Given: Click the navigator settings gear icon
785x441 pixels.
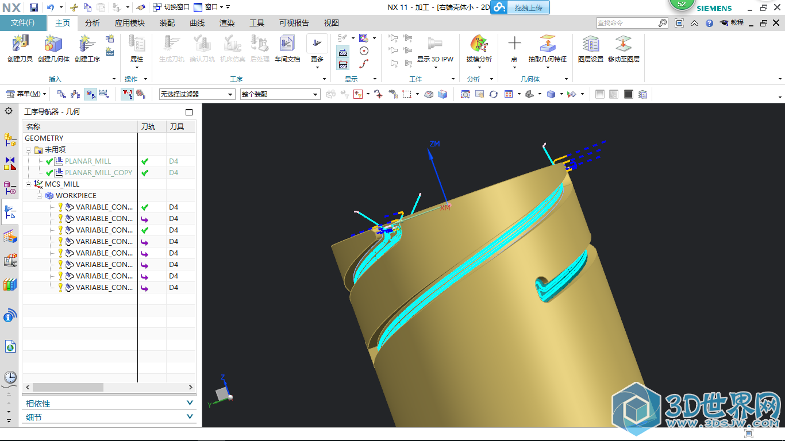Looking at the screenshot, I should pyautogui.click(x=9, y=111).
